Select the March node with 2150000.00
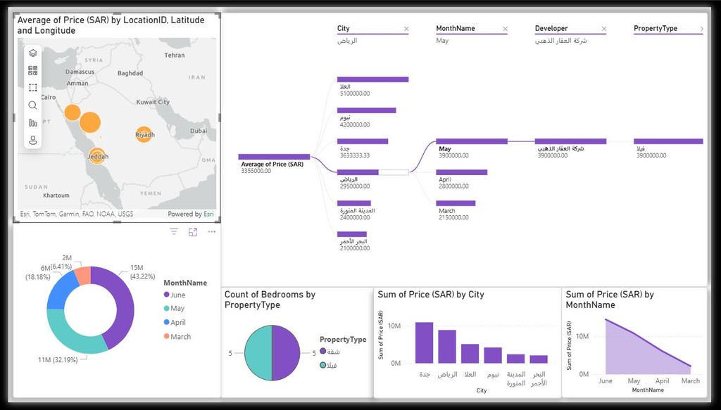 pos(456,203)
